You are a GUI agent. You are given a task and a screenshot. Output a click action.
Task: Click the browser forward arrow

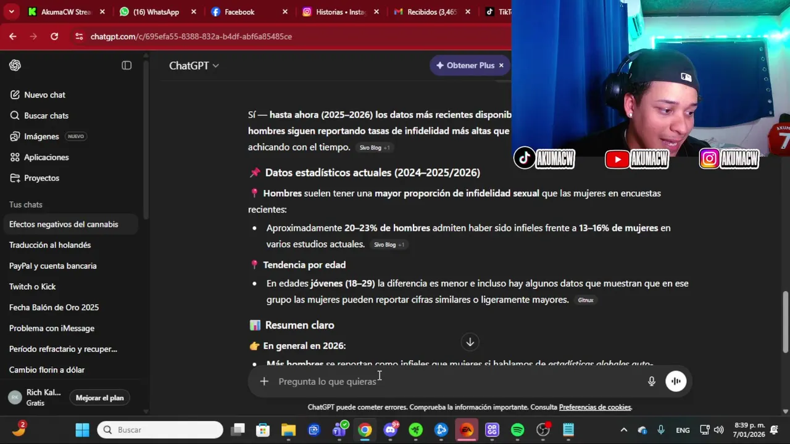pyautogui.click(x=34, y=36)
